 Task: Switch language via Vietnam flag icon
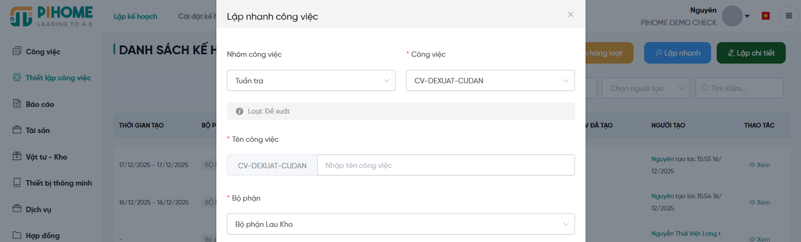(765, 16)
